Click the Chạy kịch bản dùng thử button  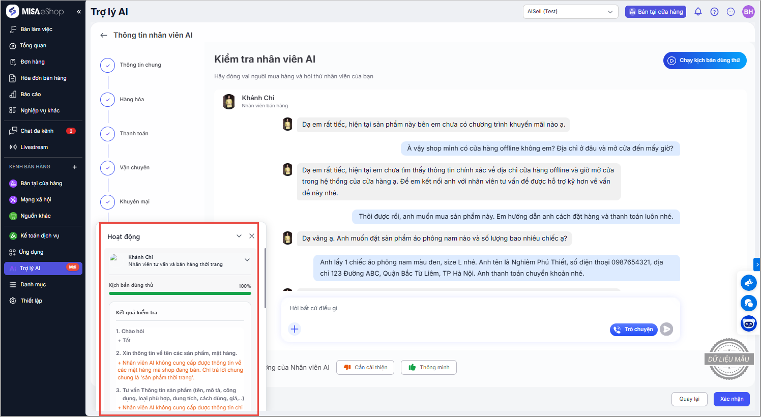click(x=705, y=61)
